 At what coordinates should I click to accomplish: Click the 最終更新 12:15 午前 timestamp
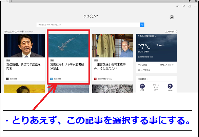(145, 57)
